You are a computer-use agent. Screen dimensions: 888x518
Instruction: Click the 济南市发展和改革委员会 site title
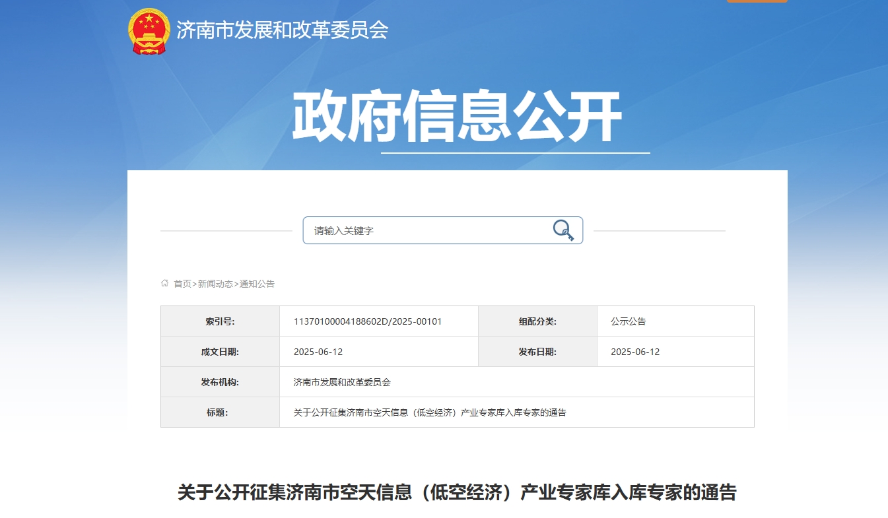282,30
